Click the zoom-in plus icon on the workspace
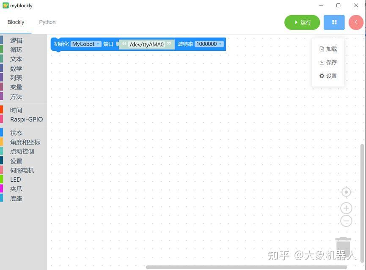This screenshot has width=366, height=270. tap(346, 208)
